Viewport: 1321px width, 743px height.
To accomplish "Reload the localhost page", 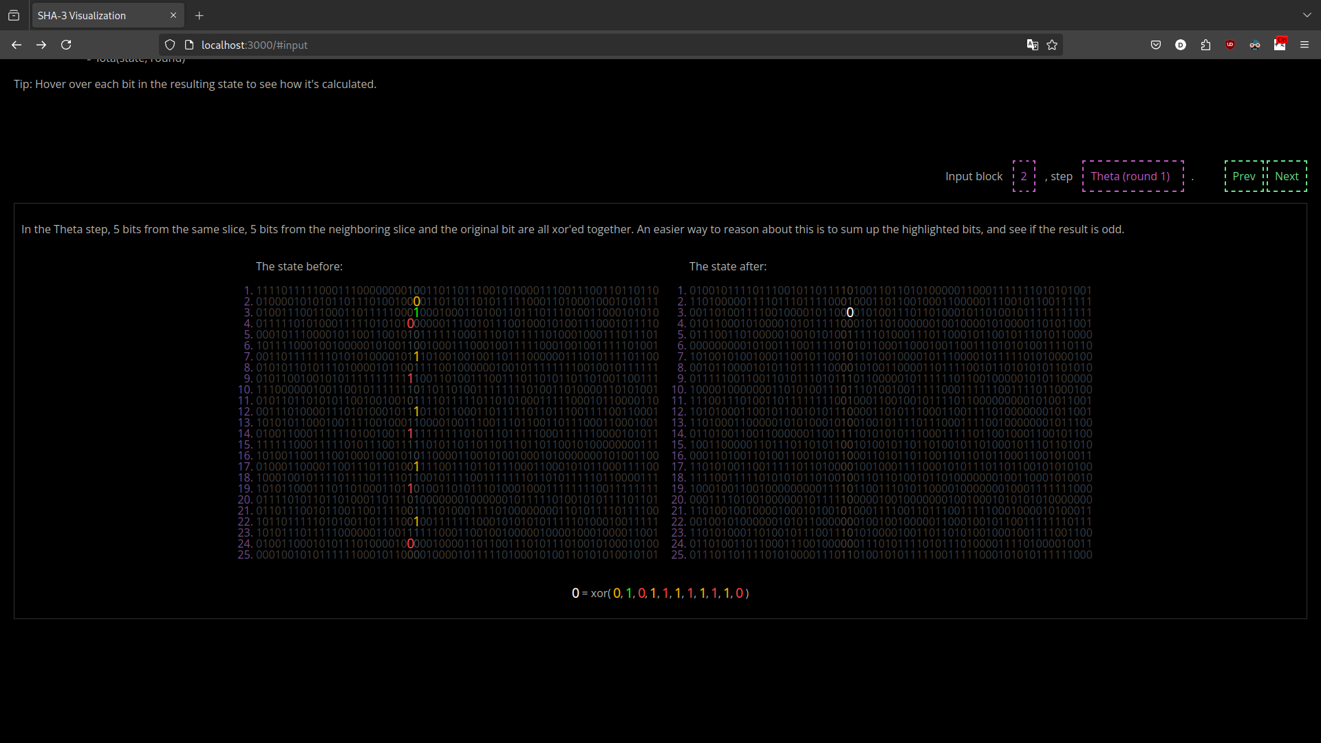I will (65, 45).
